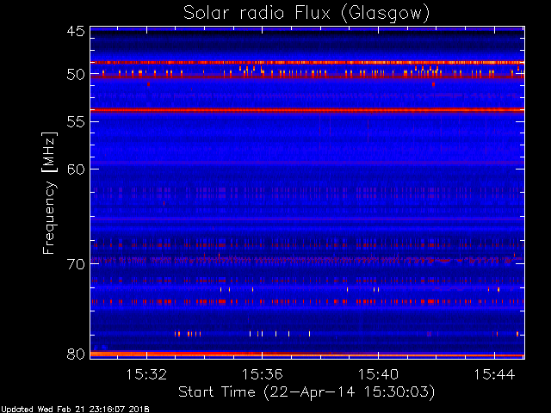Click the 60 frequency axis label
551x413 pixels.
[x=76, y=170]
